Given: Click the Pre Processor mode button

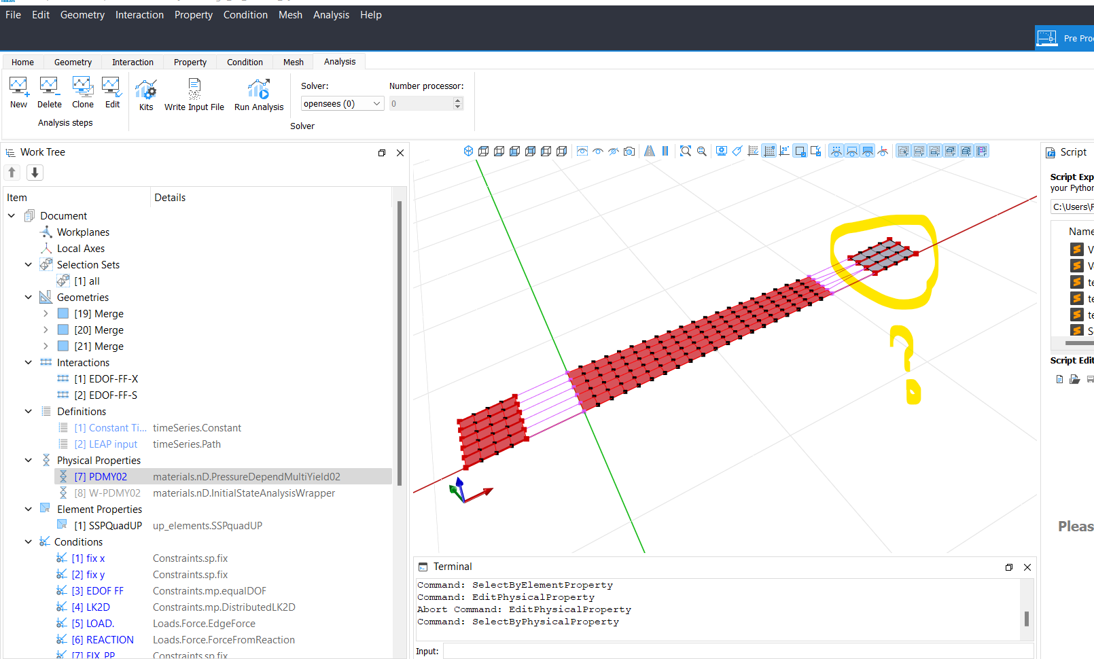Looking at the screenshot, I should pos(1064,38).
